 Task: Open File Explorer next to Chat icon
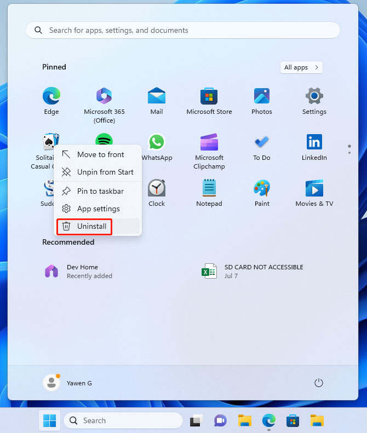pyautogui.click(x=244, y=420)
